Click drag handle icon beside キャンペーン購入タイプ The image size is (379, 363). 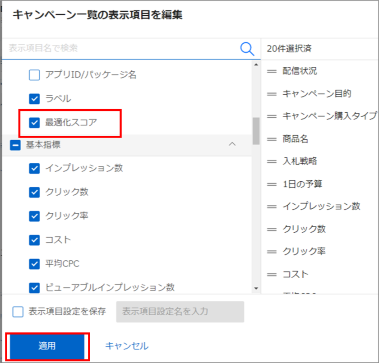click(272, 116)
